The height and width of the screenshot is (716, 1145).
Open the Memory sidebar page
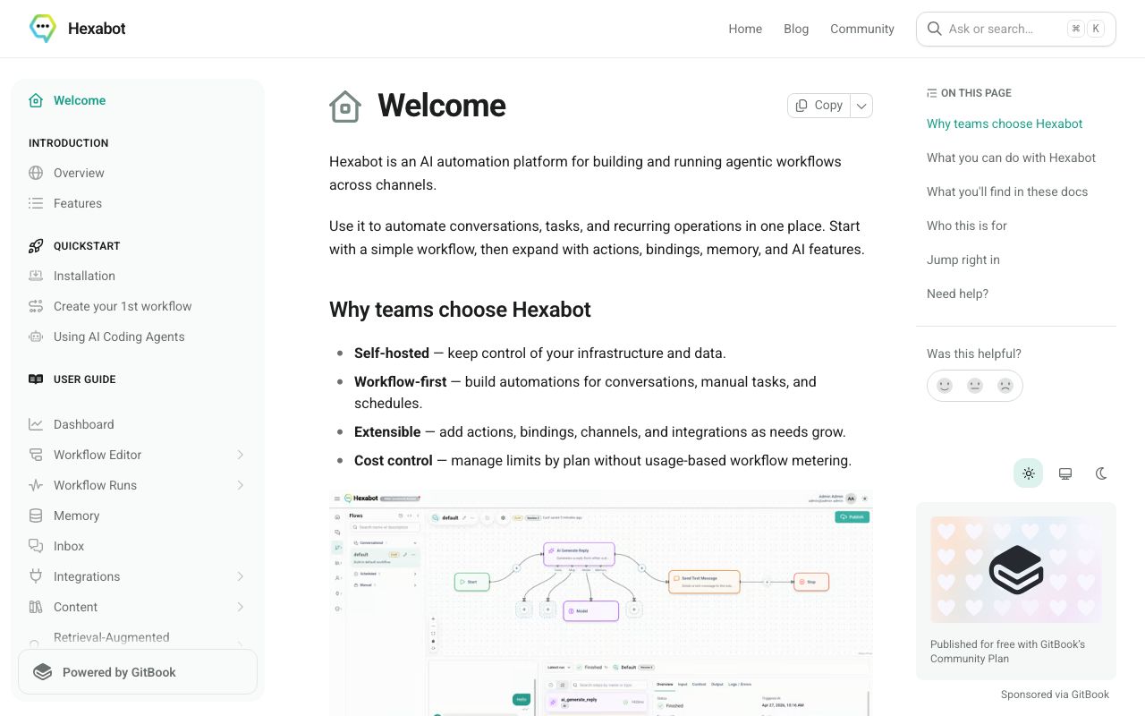[x=138, y=516]
